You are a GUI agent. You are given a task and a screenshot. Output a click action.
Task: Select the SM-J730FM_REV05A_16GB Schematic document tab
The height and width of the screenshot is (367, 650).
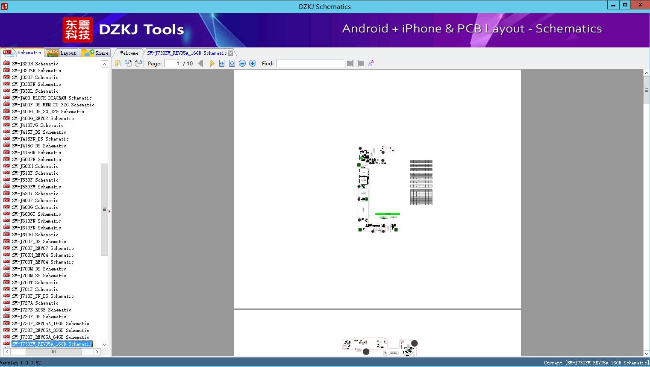pyautogui.click(x=187, y=53)
